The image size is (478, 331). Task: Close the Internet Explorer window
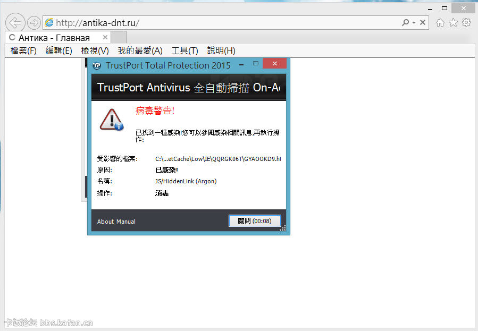click(463, 9)
